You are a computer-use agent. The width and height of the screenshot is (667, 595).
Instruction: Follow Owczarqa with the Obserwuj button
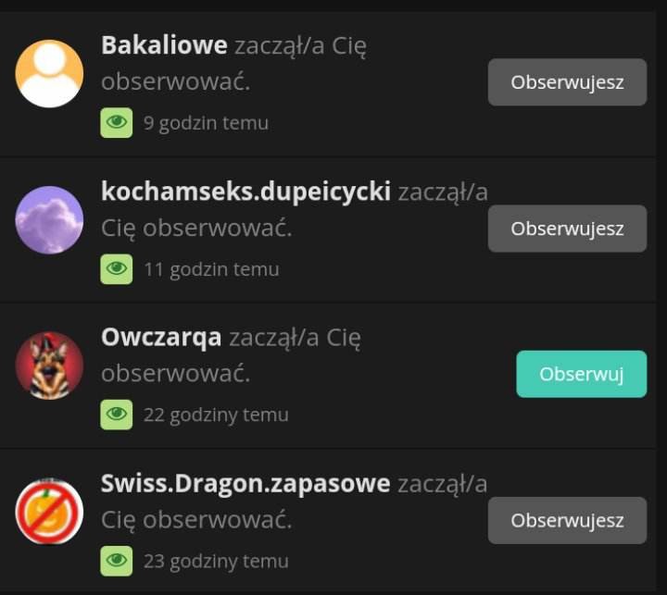point(582,374)
